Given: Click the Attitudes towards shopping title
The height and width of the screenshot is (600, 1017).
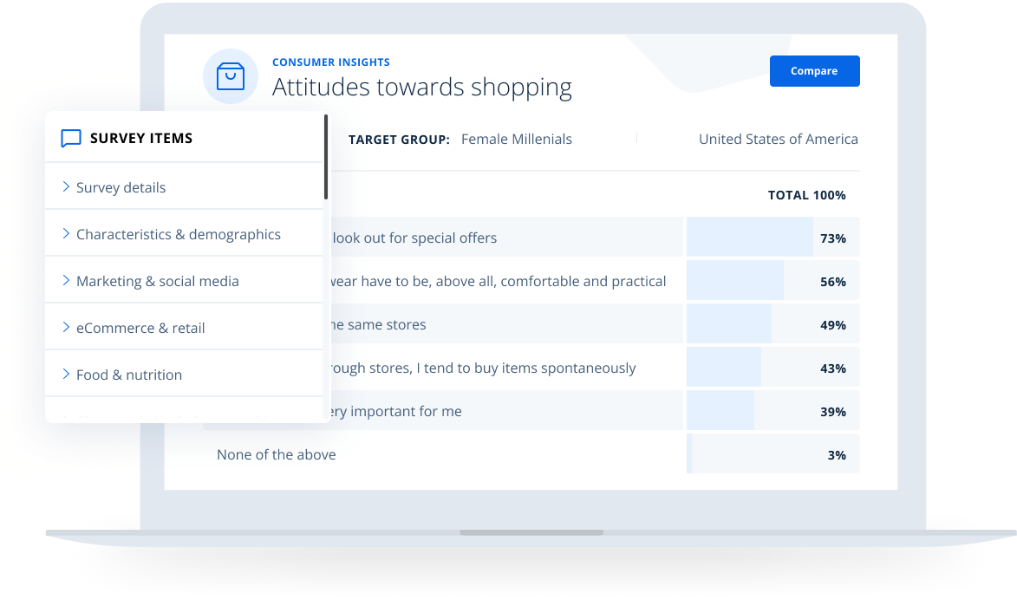Looking at the screenshot, I should [x=422, y=87].
